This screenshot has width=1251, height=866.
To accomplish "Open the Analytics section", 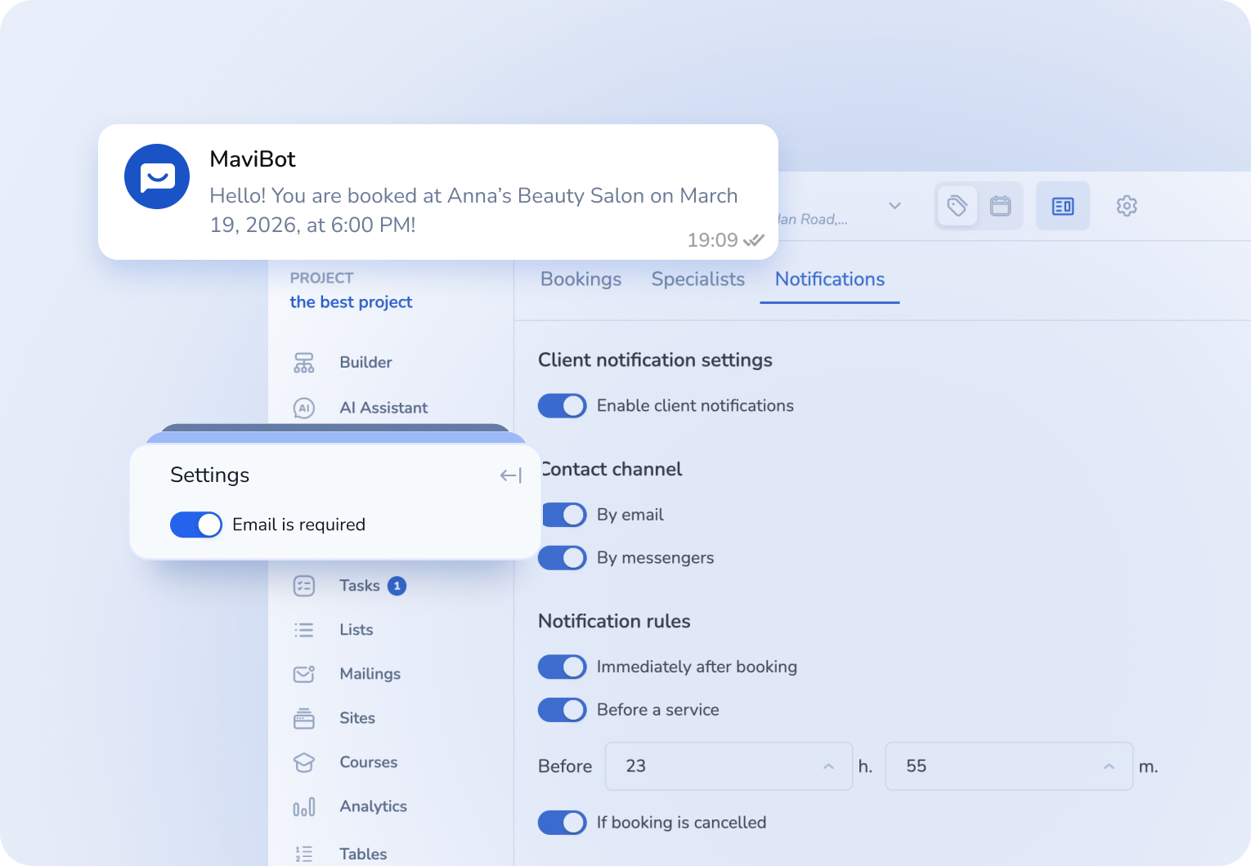I will 373,806.
